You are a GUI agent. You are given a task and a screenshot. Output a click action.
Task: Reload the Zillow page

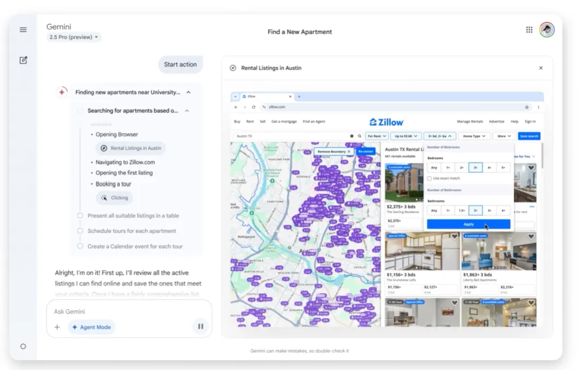253,107
